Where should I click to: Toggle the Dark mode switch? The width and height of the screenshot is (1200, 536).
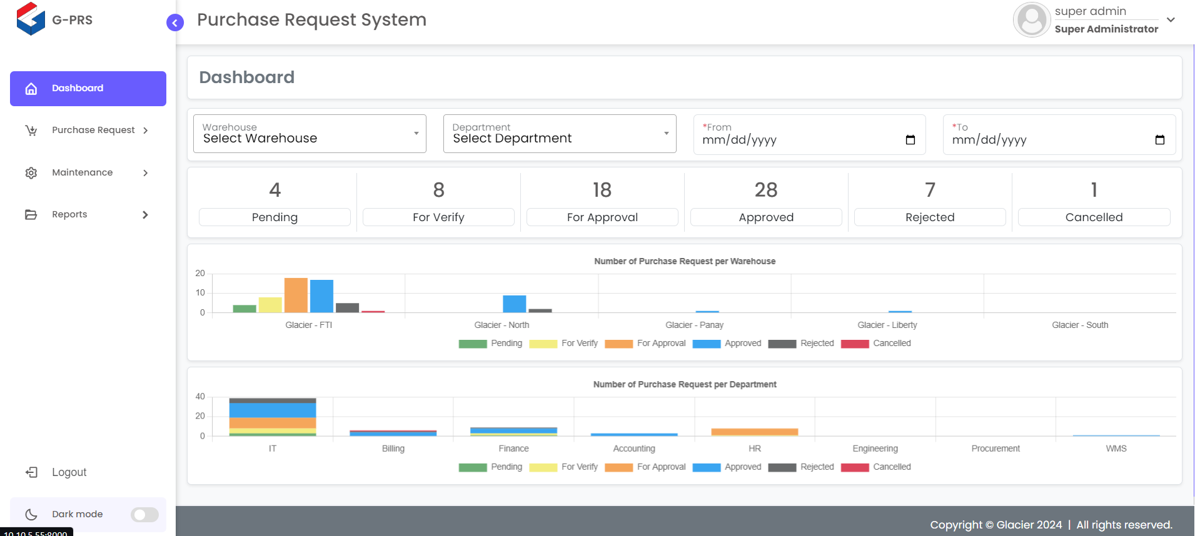point(144,515)
